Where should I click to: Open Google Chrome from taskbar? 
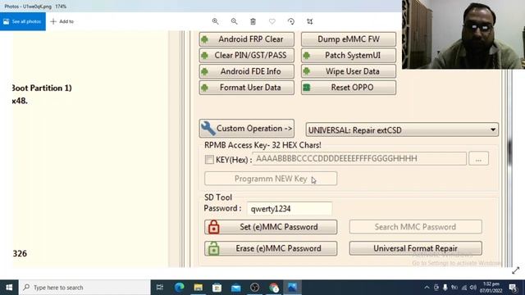click(274, 288)
